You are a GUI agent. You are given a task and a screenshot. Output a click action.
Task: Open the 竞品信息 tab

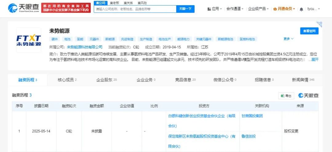[x=185, y=80]
